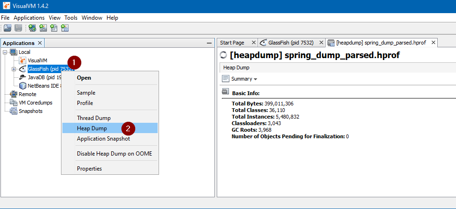Select the VM Coredumps tree item
Screen dimensions: 456x209
(x=36, y=103)
